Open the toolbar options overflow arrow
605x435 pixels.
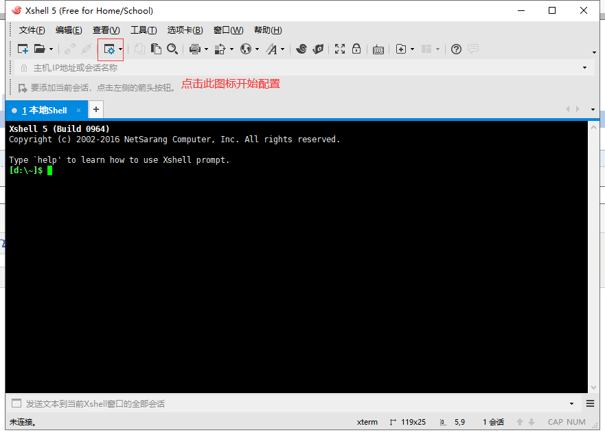(x=594, y=52)
